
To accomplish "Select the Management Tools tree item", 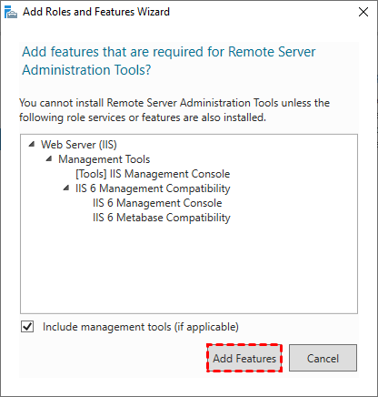I will 104,159.
